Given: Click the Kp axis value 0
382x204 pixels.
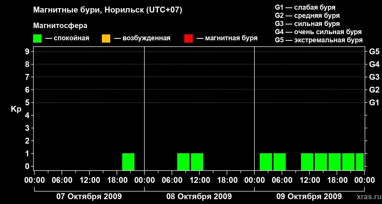Looking at the screenshot, I should [x=28, y=166].
